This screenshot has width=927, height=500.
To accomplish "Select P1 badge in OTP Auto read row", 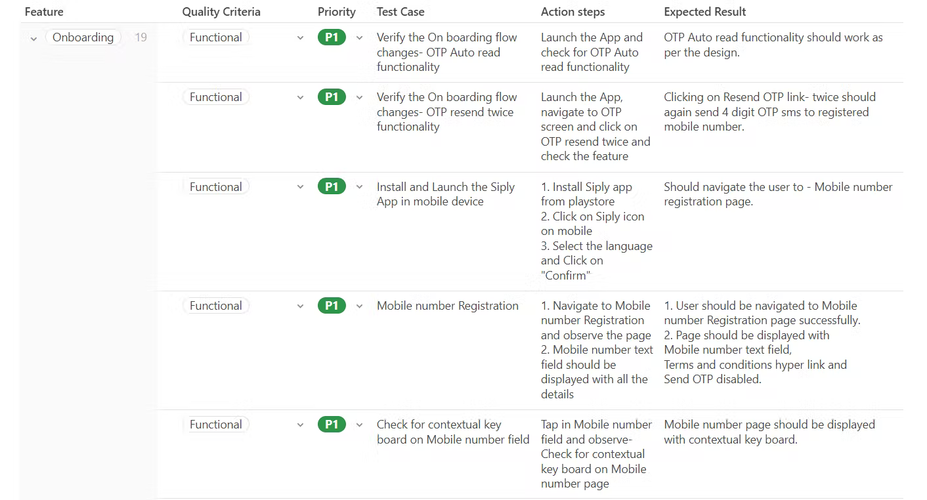I will [x=332, y=37].
